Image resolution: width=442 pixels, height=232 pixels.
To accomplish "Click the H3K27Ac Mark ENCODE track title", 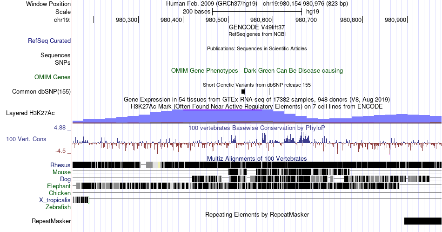I will [x=257, y=106].
